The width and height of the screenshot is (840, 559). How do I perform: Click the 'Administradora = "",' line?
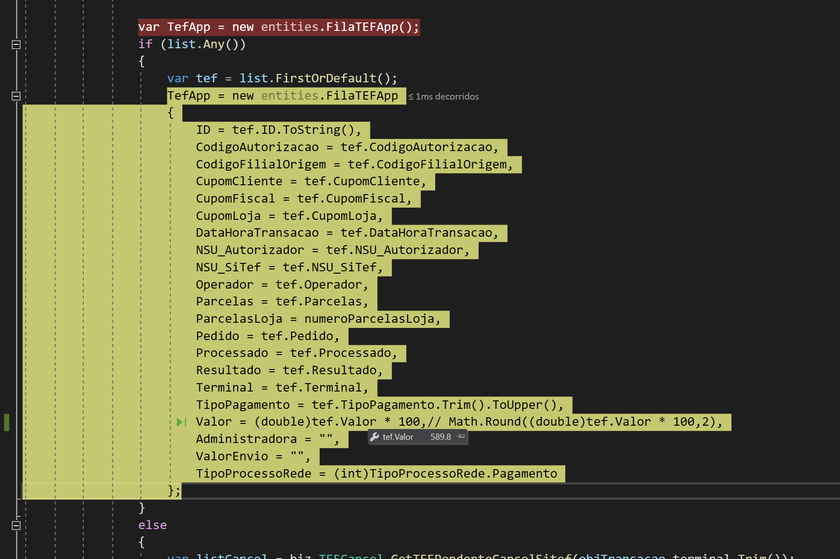(268, 439)
